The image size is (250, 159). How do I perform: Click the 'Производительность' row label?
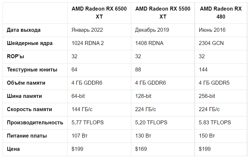[x=35, y=122]
